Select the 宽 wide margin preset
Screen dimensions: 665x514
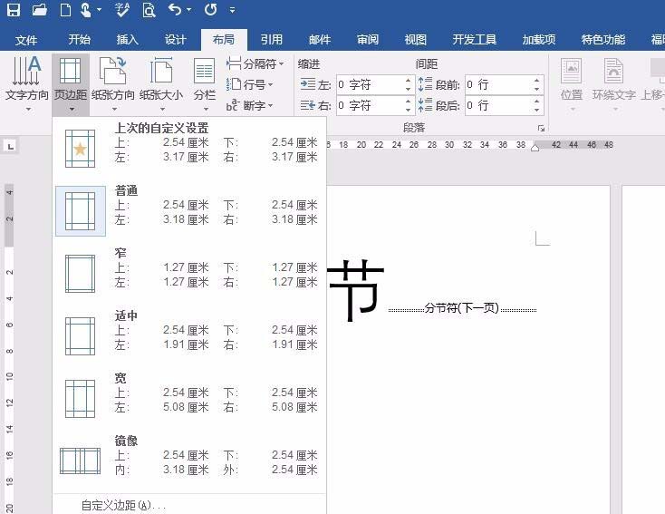tap(189, 398)
